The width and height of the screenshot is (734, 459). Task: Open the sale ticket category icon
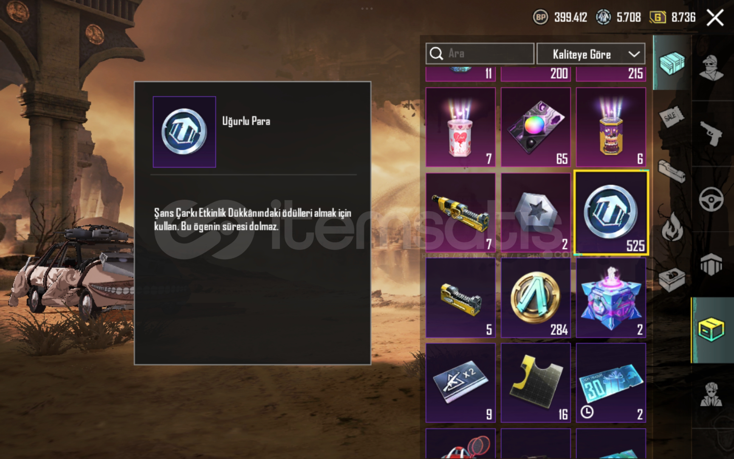tap(672, 116)
